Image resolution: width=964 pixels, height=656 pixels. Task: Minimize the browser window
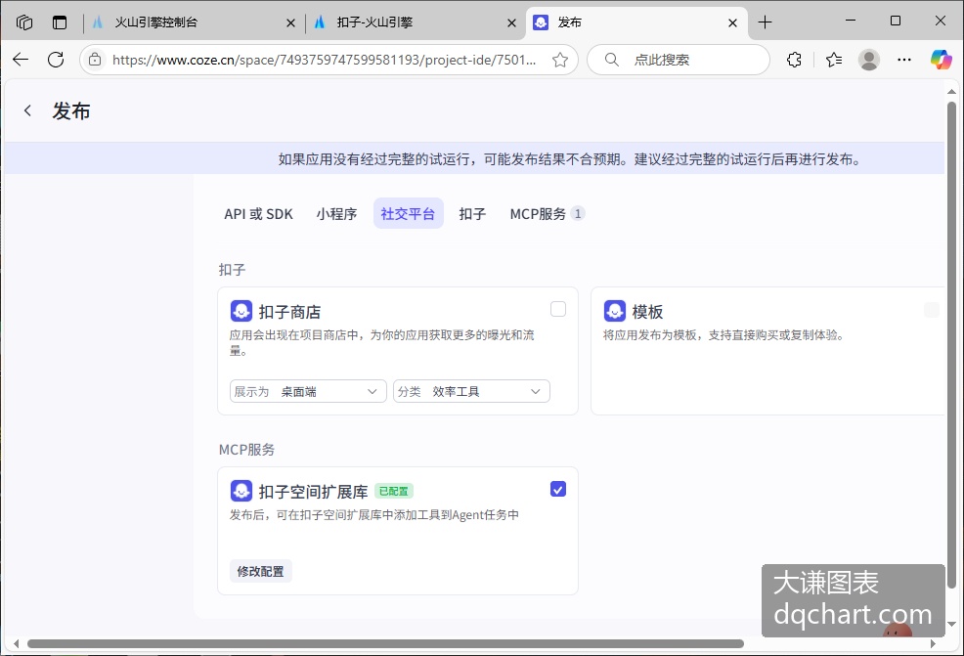tap(851, 21)
